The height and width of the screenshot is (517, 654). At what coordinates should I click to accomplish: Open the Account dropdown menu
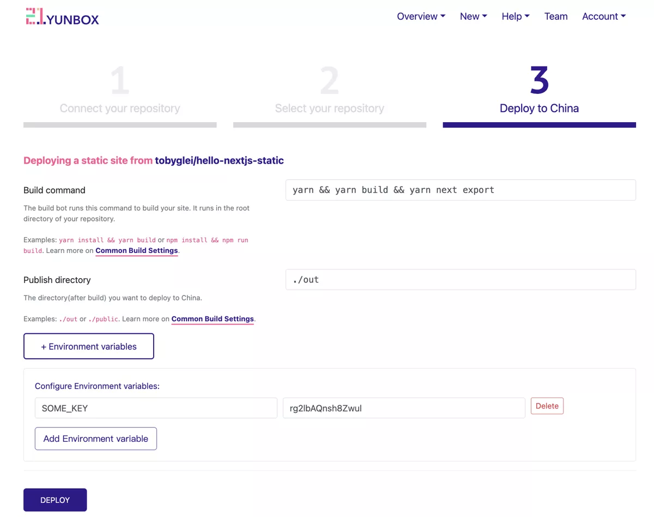[x=604, y=16]
